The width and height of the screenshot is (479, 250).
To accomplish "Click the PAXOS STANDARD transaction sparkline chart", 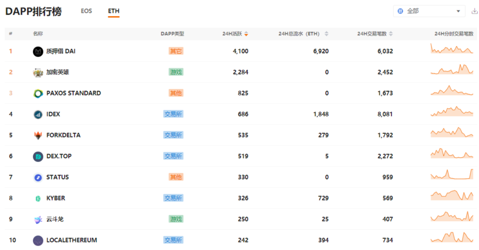I will coord(452,90).
